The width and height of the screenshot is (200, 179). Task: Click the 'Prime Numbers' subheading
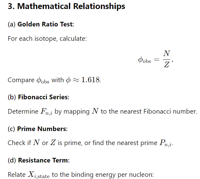point(42,129)
